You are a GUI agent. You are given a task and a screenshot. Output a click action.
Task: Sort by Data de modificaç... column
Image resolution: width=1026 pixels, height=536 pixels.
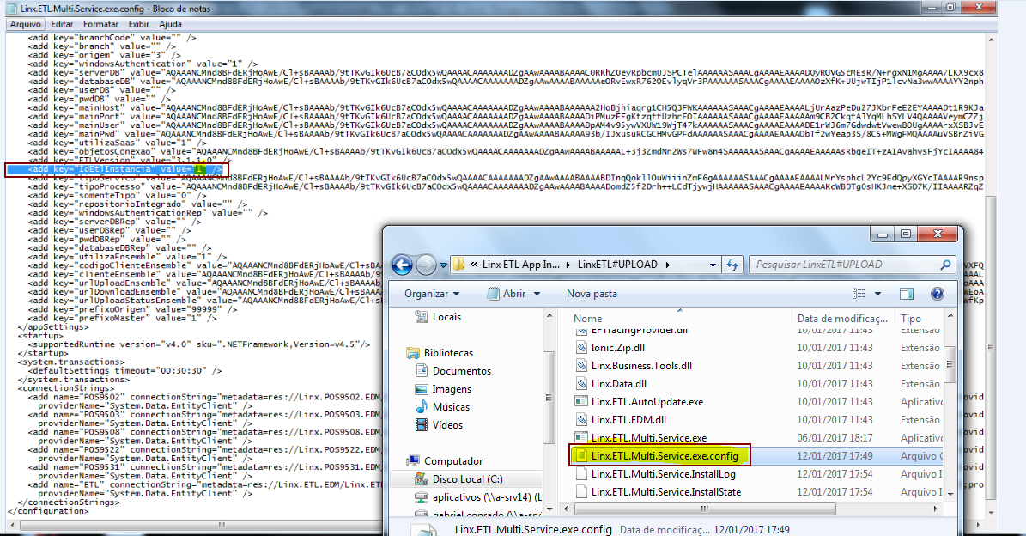pos(842,318)
